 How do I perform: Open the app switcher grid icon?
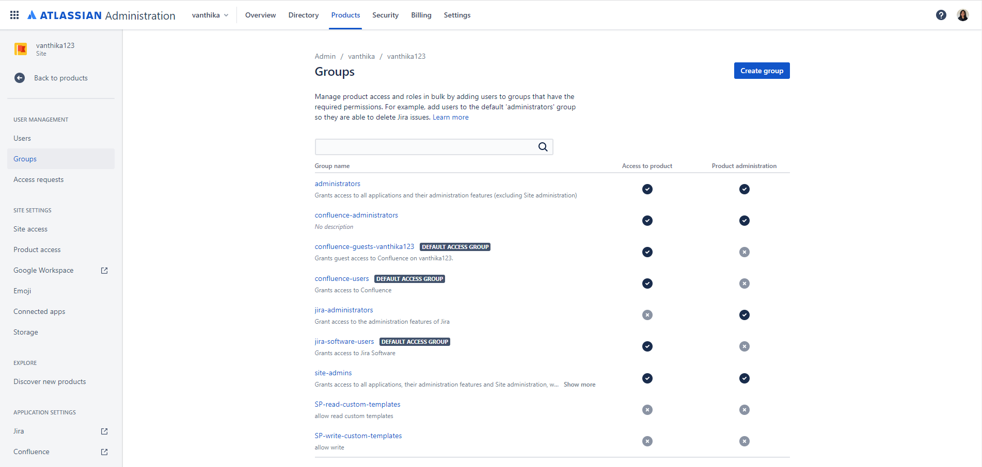click(x=14, y=15)
